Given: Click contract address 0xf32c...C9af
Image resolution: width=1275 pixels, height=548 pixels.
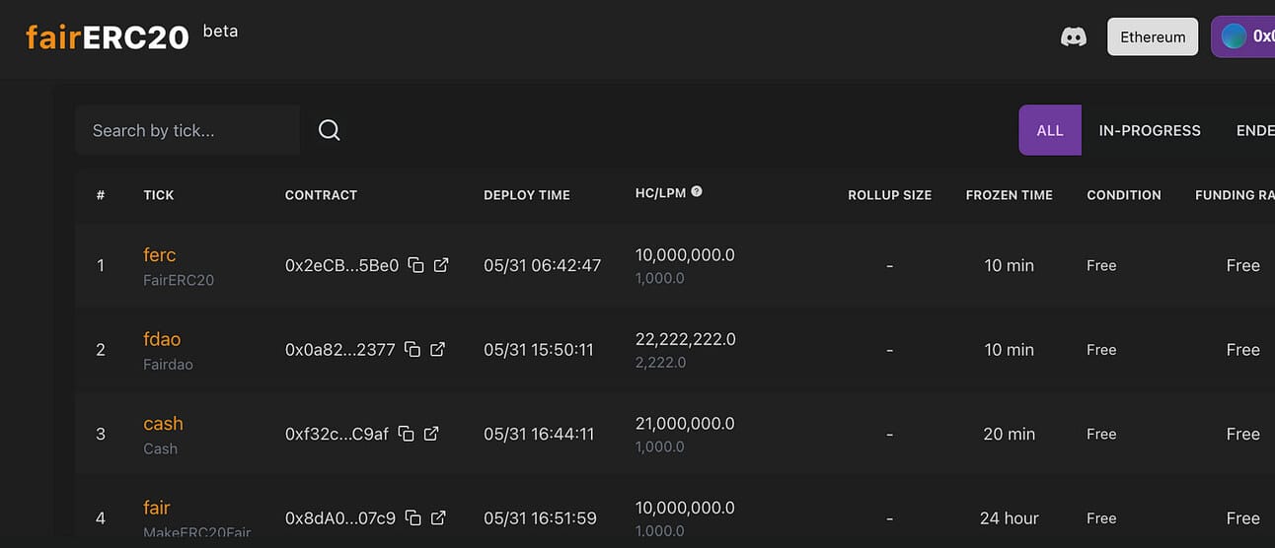Looking at the screenshot, I should coord(337,434).
